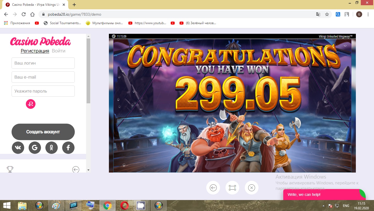
Task: Switch to the Регистрация tab
Action: click(35, 51)
